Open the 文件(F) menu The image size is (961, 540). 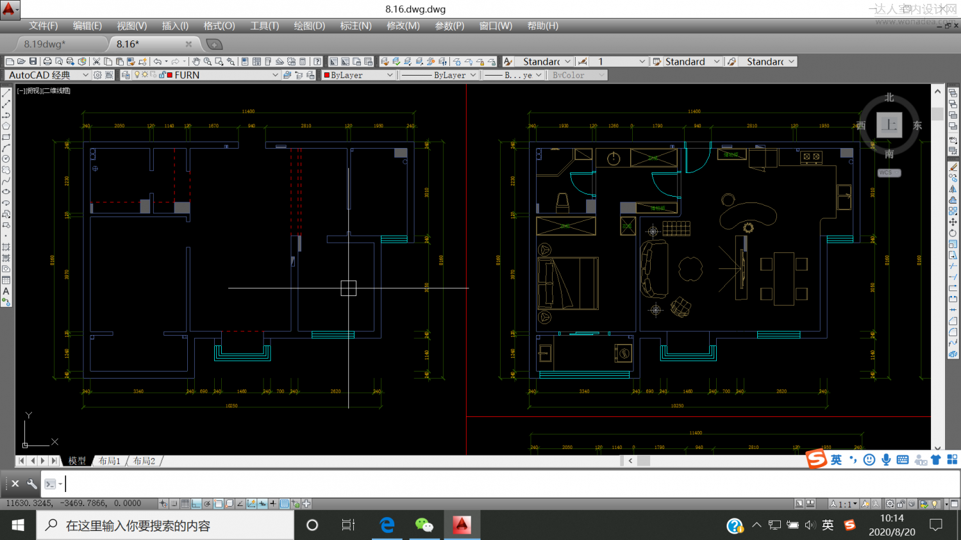click(x=44, y=26)
